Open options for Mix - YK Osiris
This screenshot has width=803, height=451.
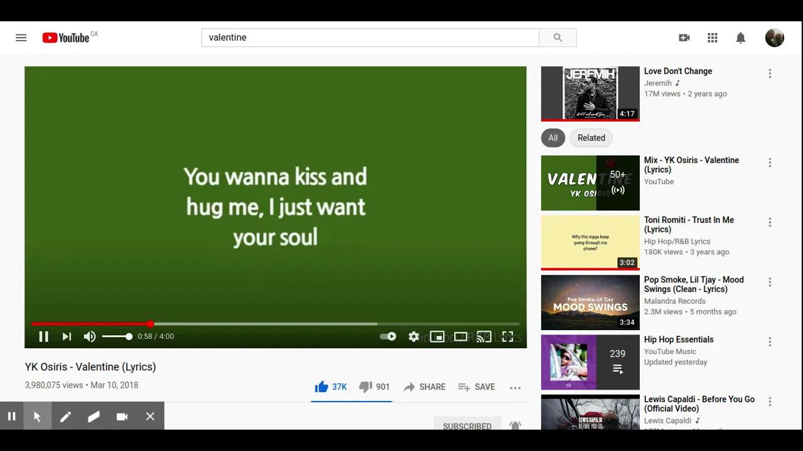pyautogui.click(x=770, y=163)
